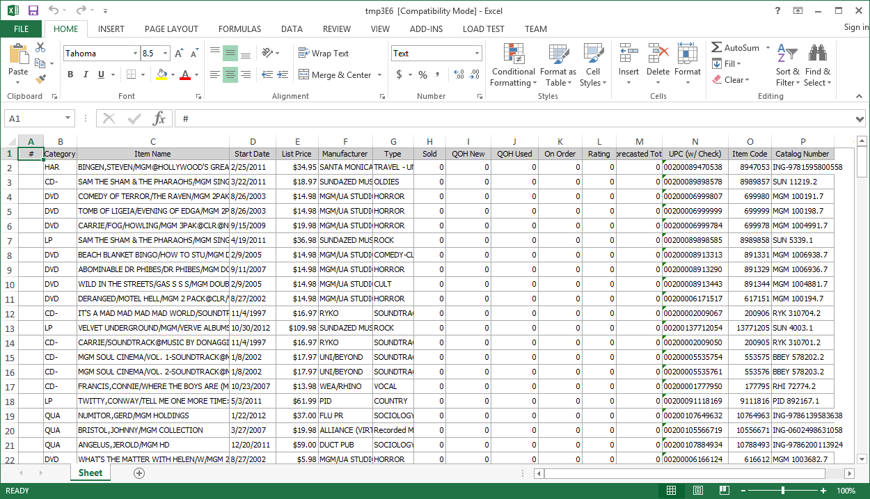
Task: Toggle Middle Align vertical alignment
Action: click(230, 53)
